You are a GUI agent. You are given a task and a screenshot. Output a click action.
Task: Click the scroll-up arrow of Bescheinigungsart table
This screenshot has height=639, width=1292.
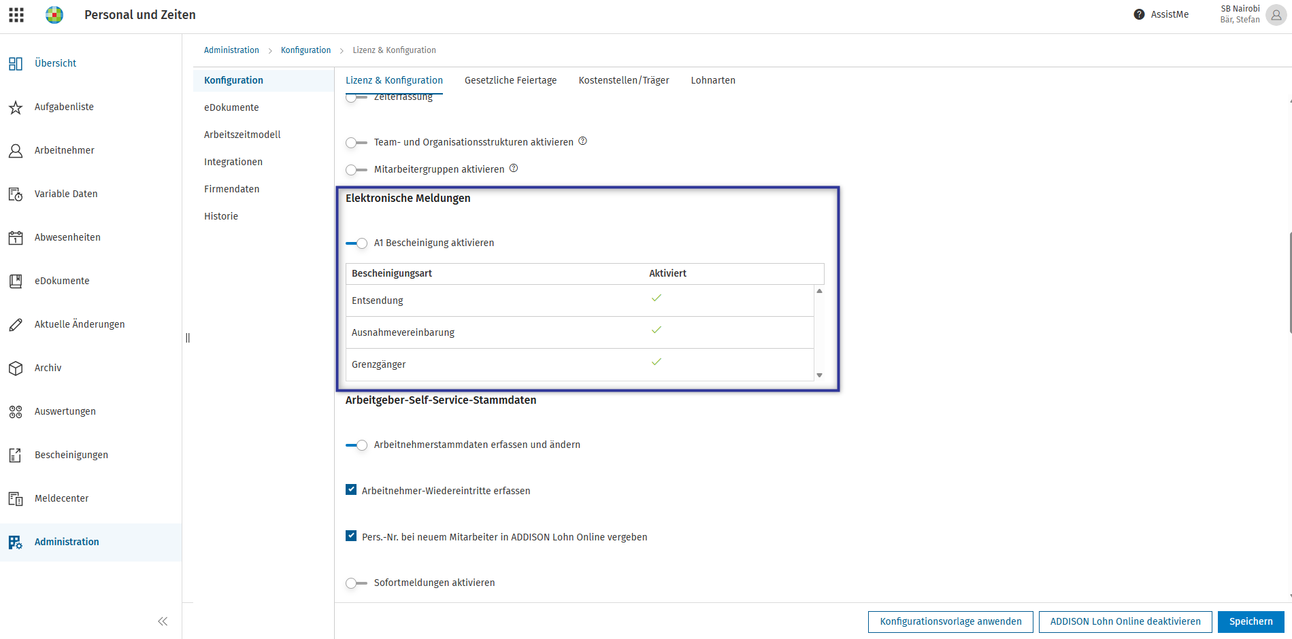click(819, 291)
